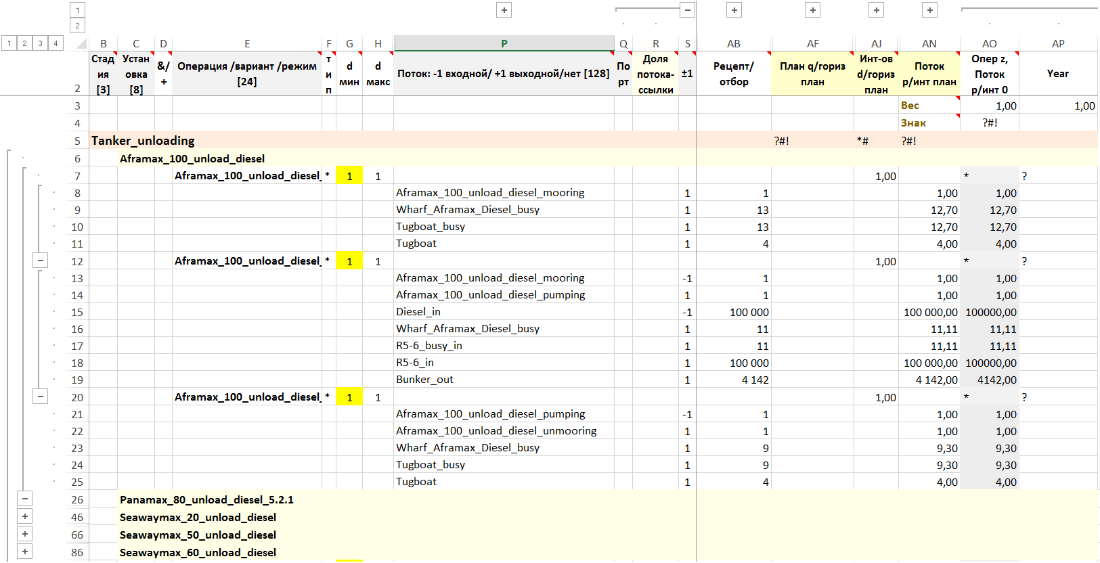Click the plus outline button above column AN
Image resolution: width=1100 pixels, height=563 pixels.
point(929,9)
